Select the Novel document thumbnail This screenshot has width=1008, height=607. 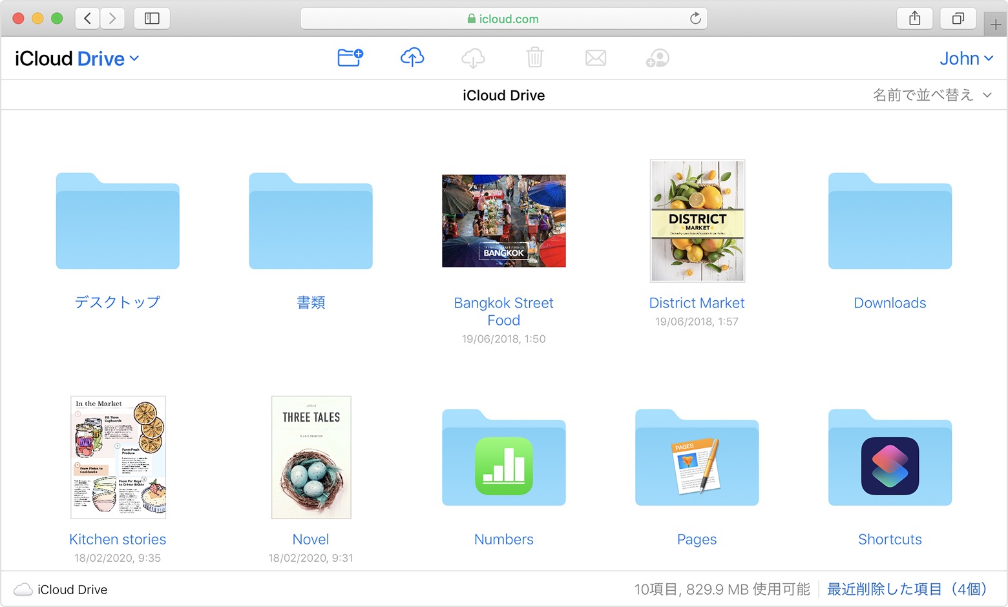[x=311, y=457]
